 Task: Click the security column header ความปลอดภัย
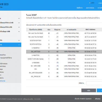(x=72, y=30)
